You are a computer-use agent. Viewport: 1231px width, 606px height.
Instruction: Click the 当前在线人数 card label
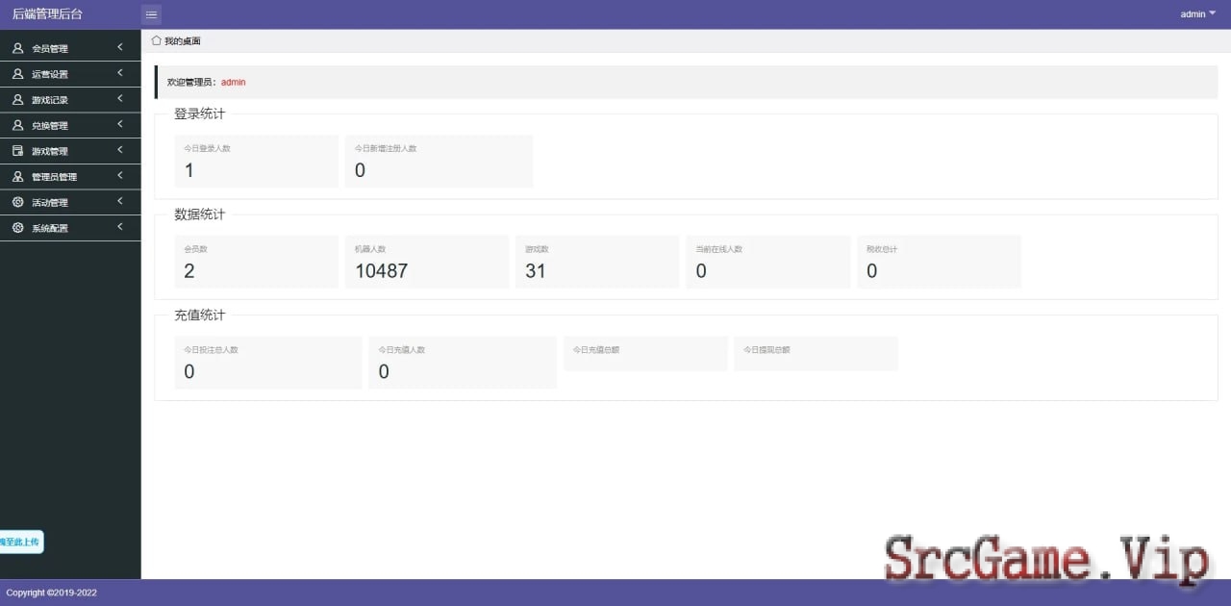click(719, 248)
